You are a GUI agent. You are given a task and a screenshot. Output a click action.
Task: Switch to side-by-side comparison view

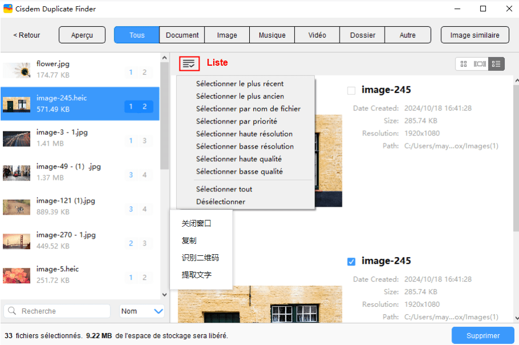click(x=480, y=64)
